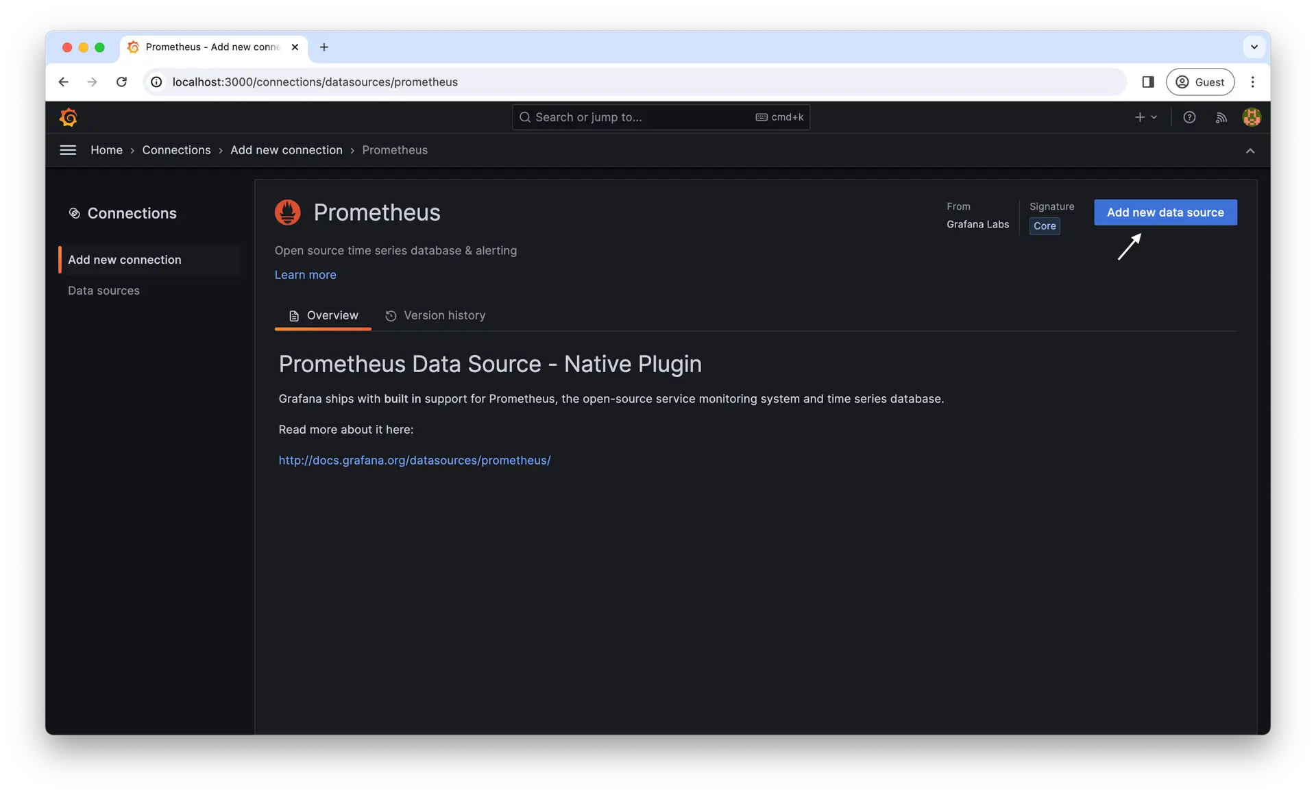This screenshot has height=795, width=1316.
Task: Click the Guest profile button
Action: click(x=1199, y=82)
